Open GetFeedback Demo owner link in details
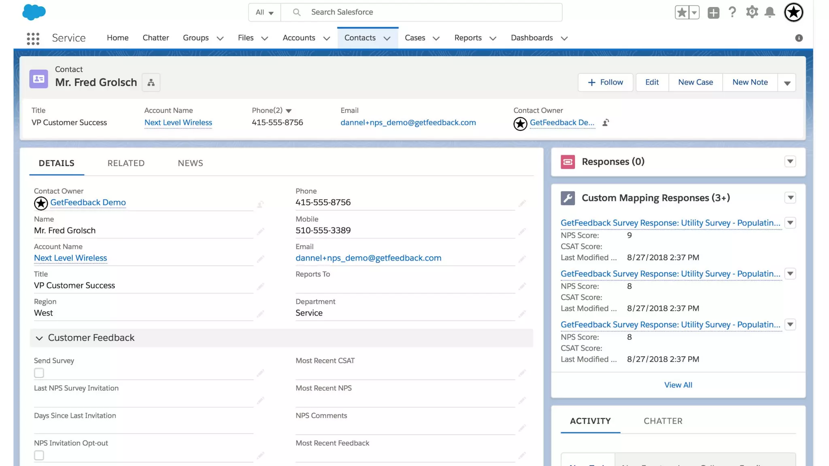Screen dimensions: 829x466 88,202
